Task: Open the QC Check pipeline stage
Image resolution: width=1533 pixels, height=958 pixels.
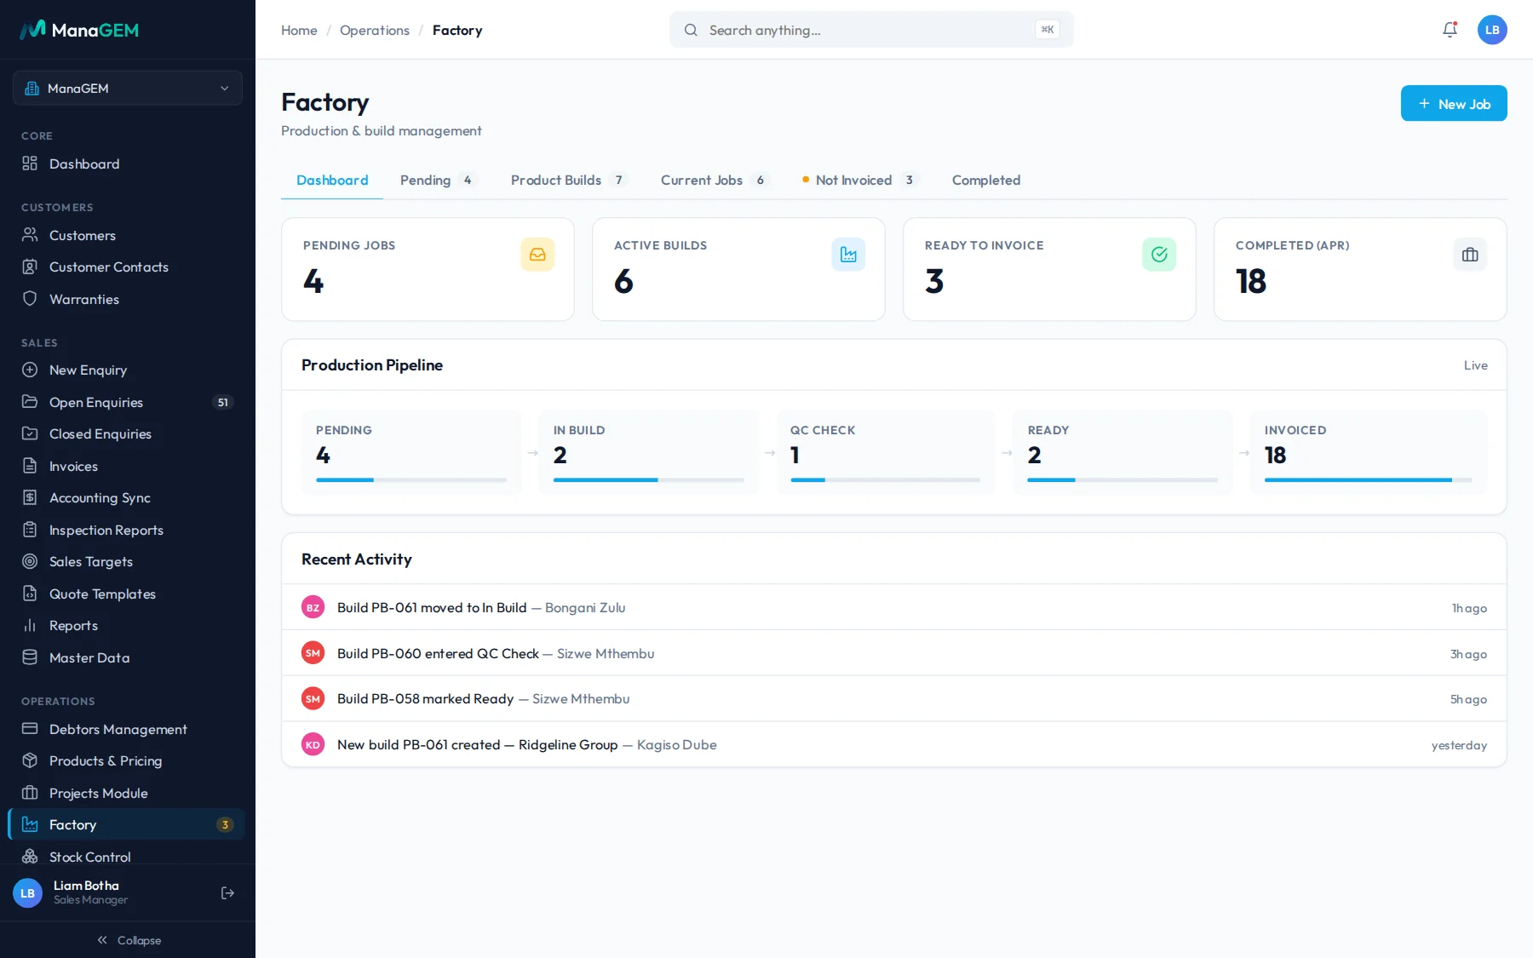Action: 885,452
